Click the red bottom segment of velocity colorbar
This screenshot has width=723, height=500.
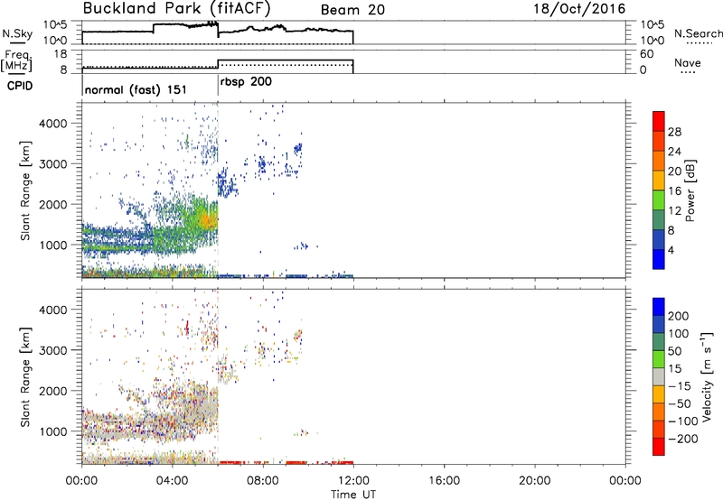point(659,447)
